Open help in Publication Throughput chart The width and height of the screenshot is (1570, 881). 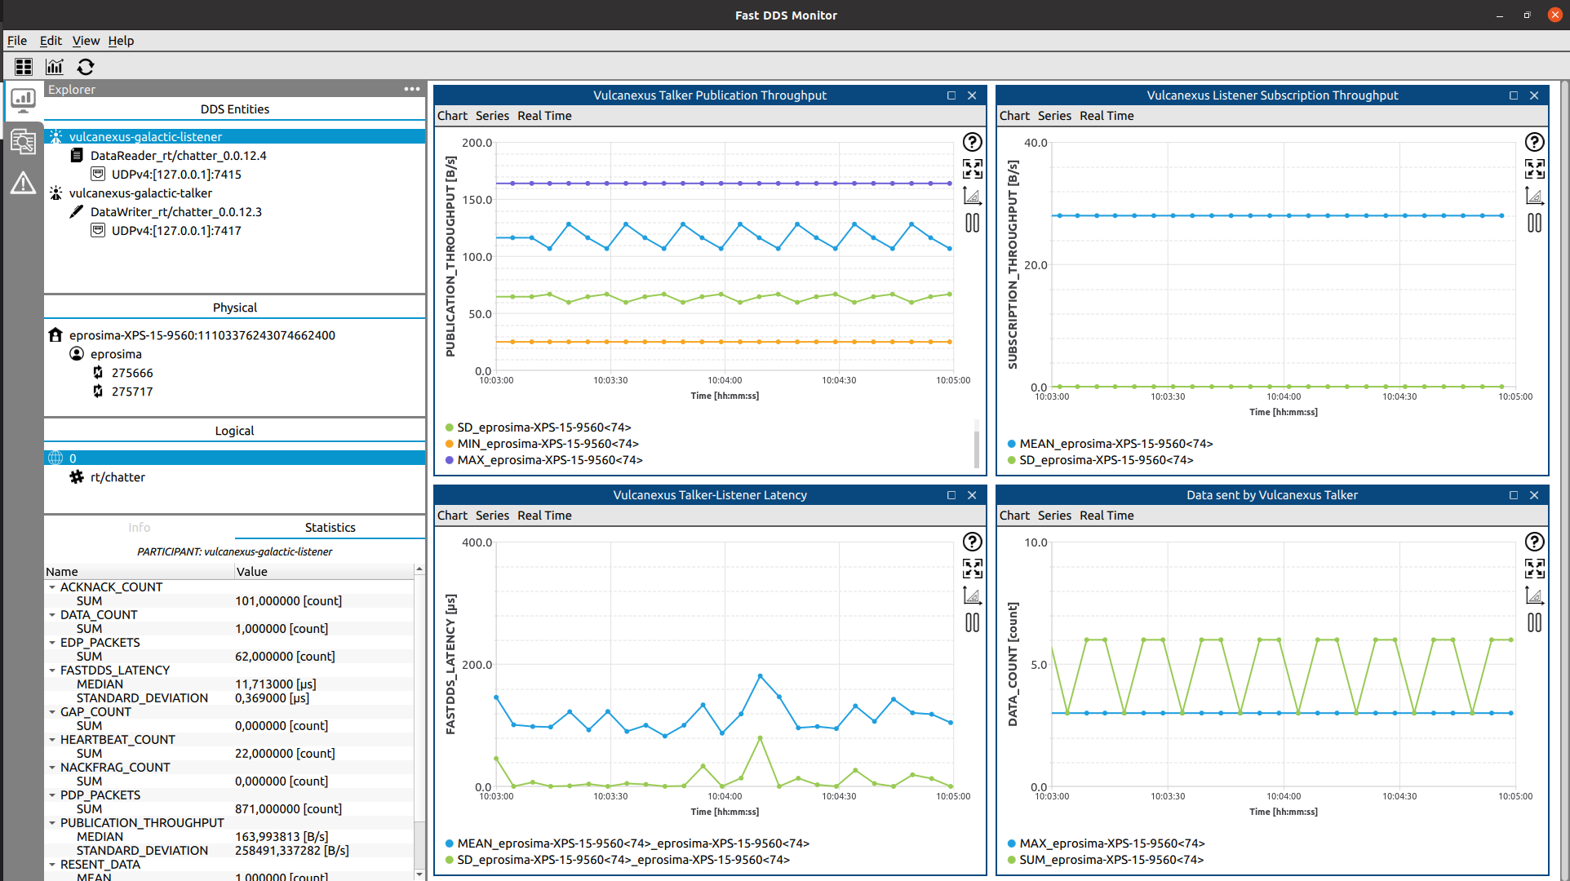point(972,142)
